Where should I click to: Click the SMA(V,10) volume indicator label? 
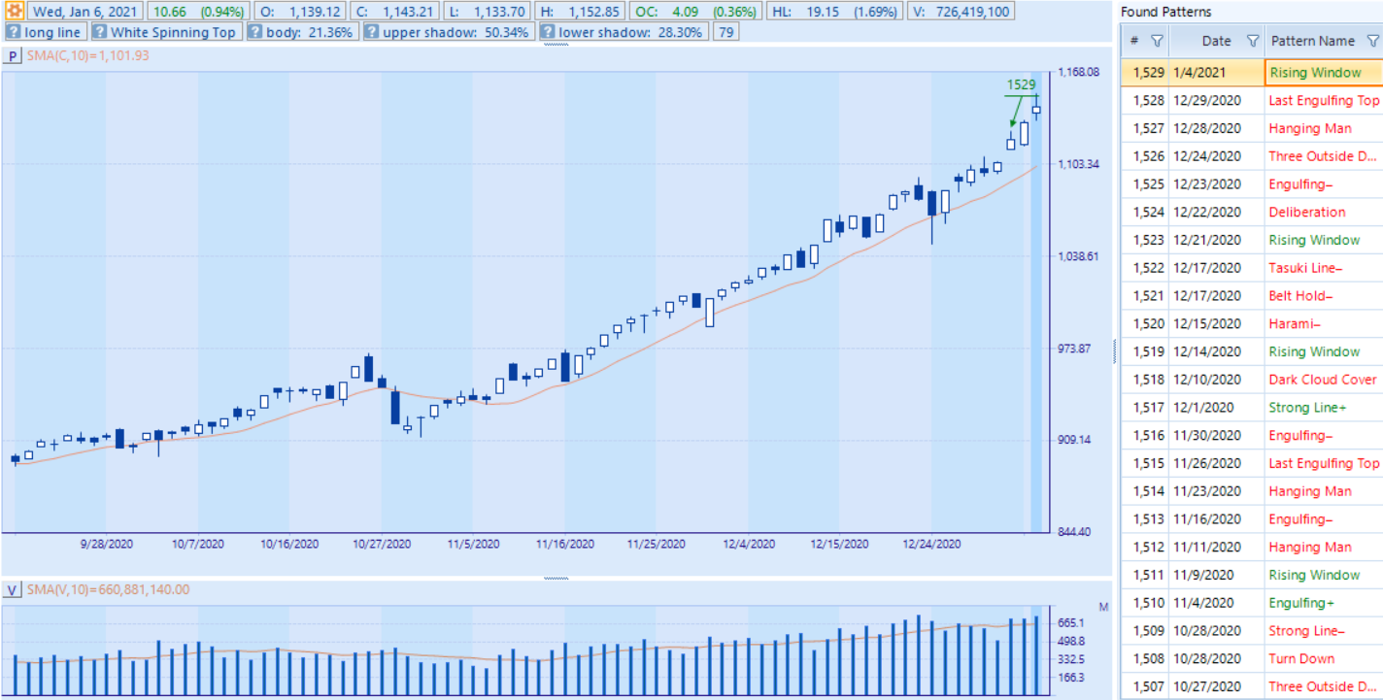tap(108, 589)
